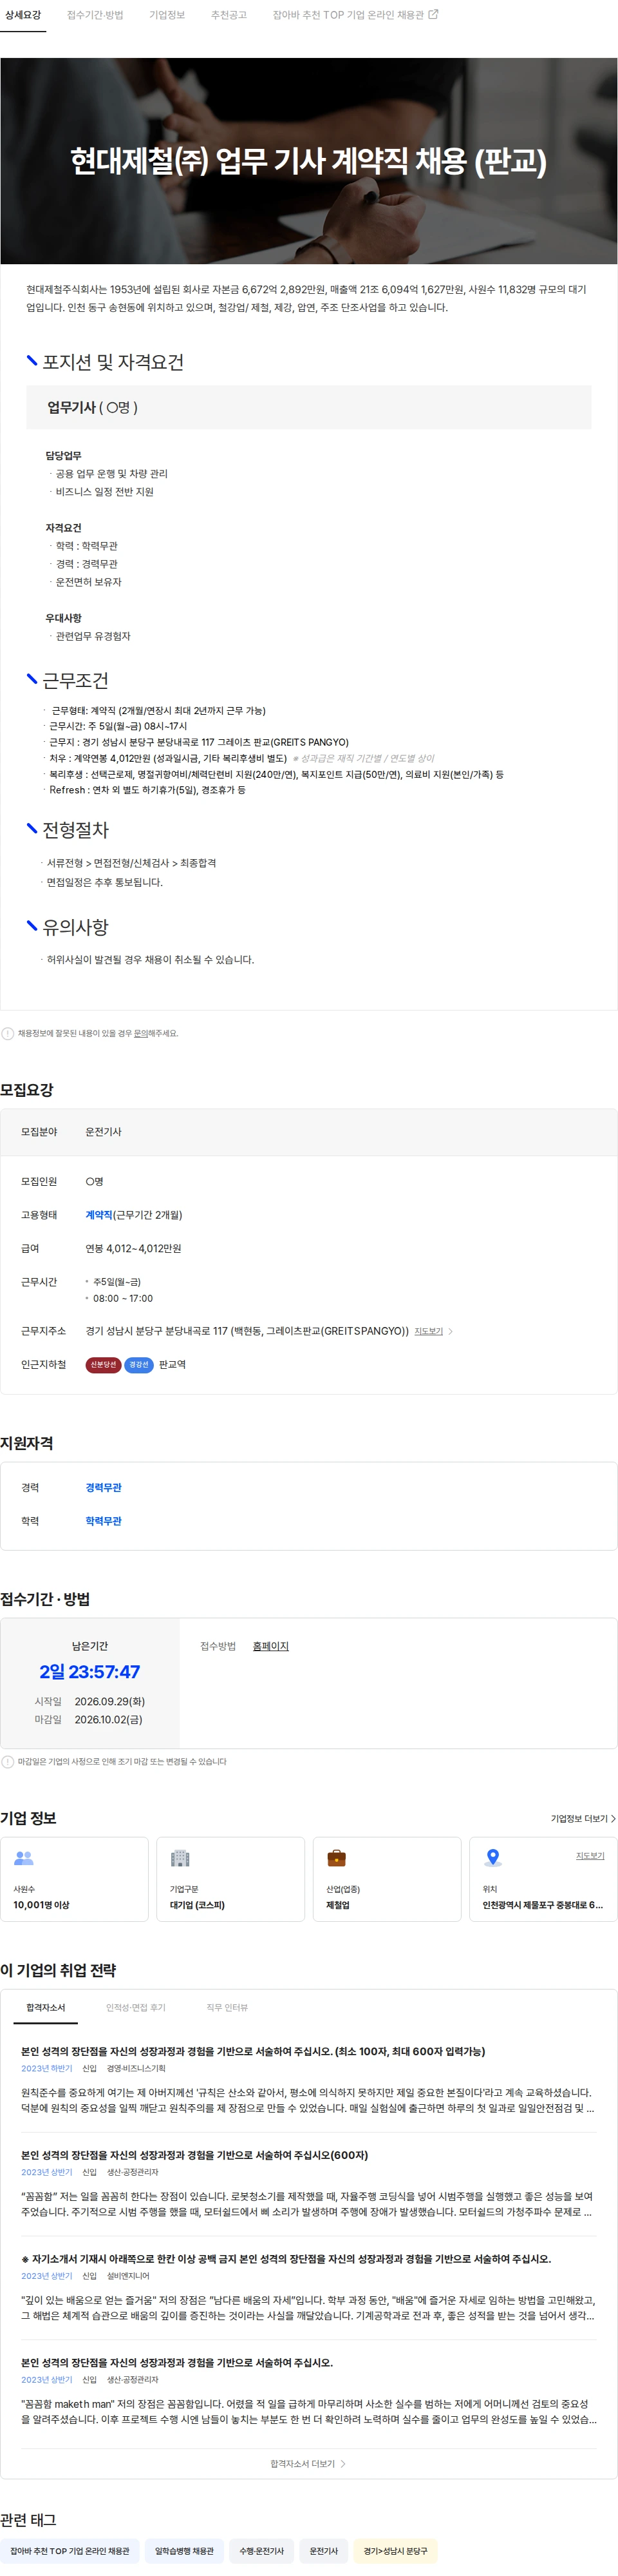The height and width of the screenshot is (2576, 618).
Task: Click external link icon beside 온라인 채용관
Action: point(433,14)
